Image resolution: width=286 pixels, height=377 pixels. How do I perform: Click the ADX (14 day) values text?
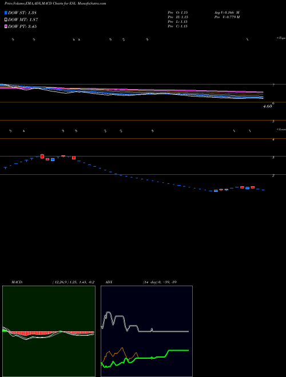coord(160,282)
